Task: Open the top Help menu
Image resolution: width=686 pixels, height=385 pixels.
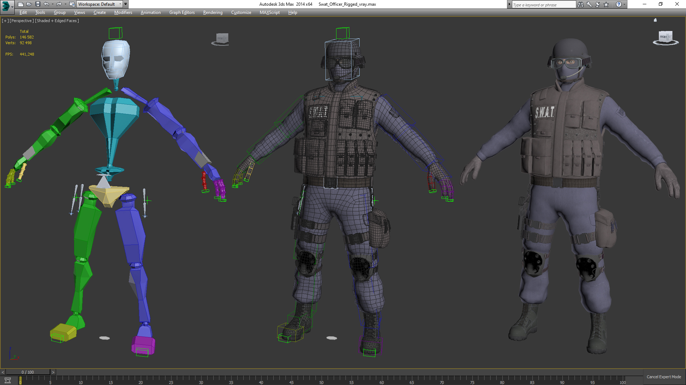Action: click(x=293, y=12)
